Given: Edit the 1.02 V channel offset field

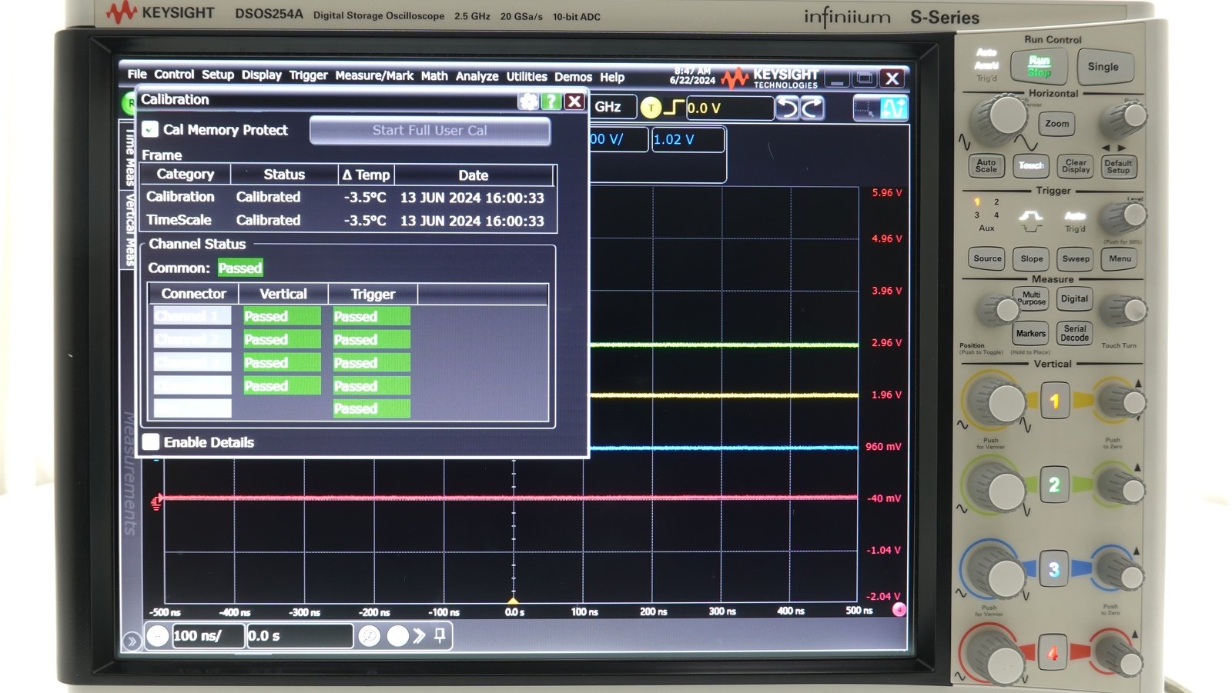Looking at the screenshot, I should (x=688, y=140).
